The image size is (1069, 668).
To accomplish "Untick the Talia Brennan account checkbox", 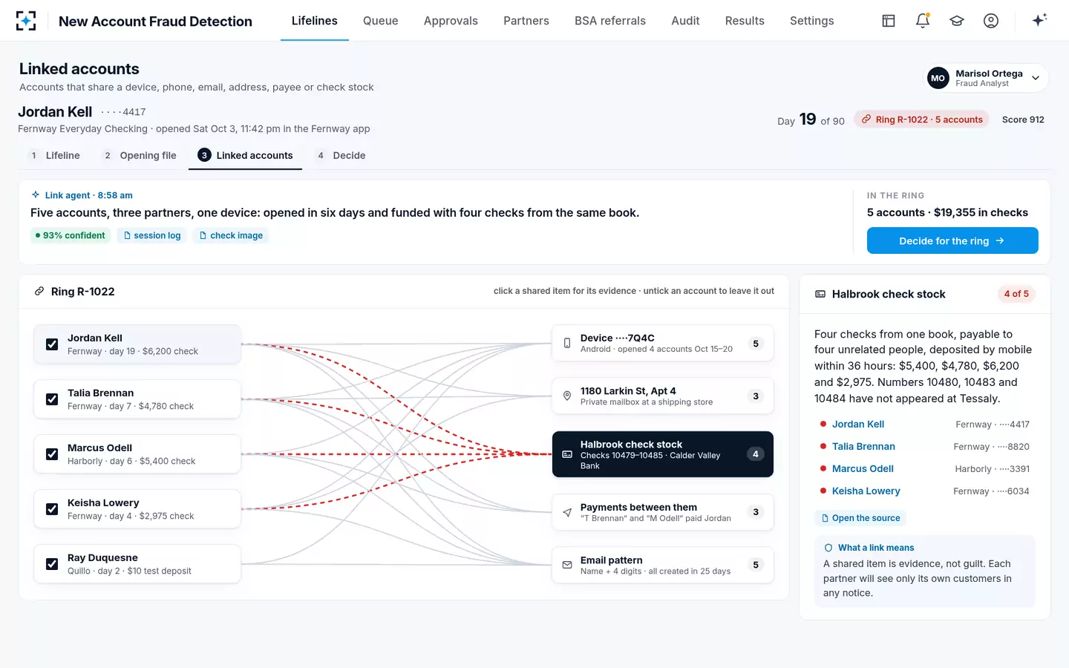I will click(52, 399).
